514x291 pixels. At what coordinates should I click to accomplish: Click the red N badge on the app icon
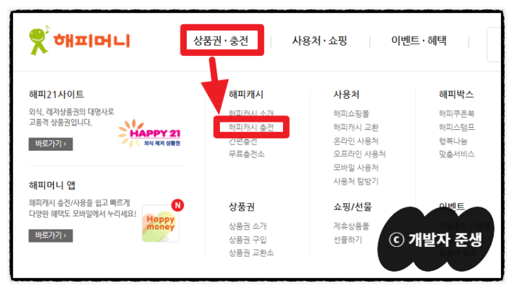click(177, 205)
